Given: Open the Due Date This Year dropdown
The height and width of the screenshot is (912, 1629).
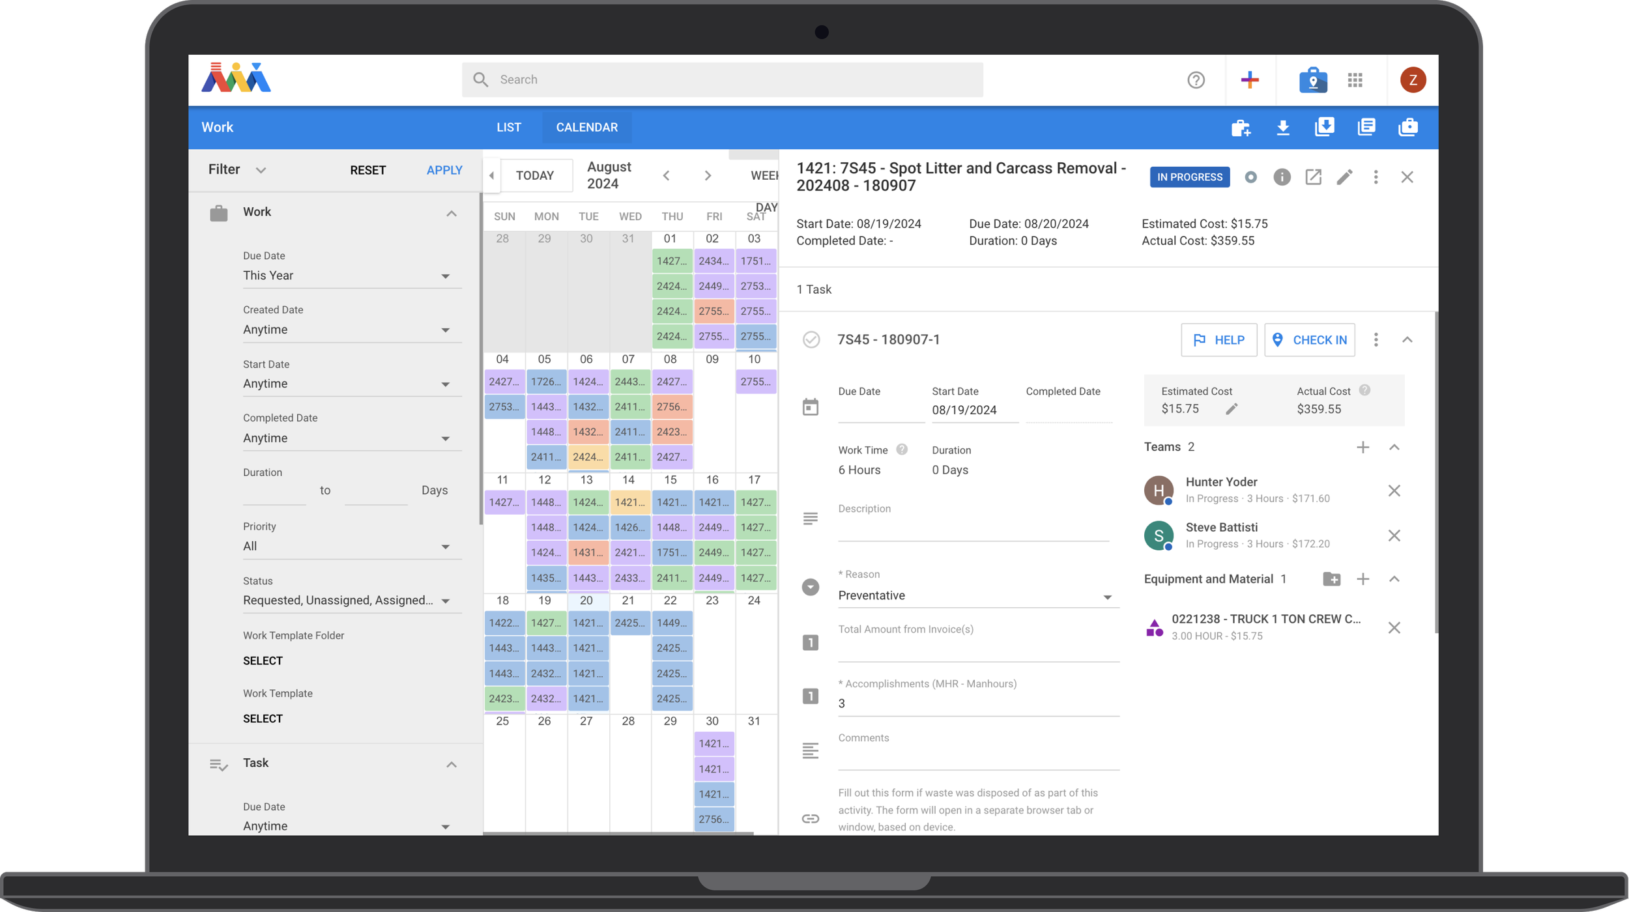Looking at the screenshot, I should click(352, 276).
